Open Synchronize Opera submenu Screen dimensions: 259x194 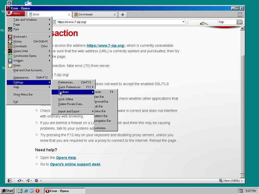coord(29,56)
